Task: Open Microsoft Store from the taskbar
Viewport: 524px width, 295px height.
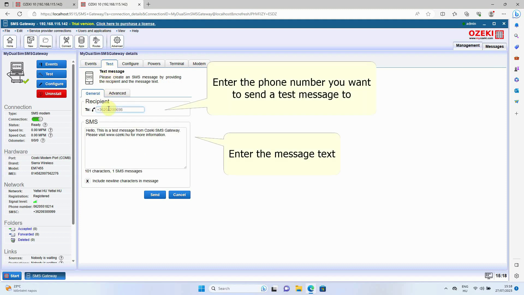Action: point(323,288)
